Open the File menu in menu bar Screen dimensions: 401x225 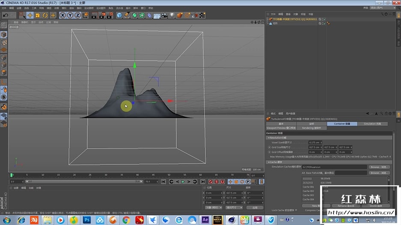pos(4,8)
